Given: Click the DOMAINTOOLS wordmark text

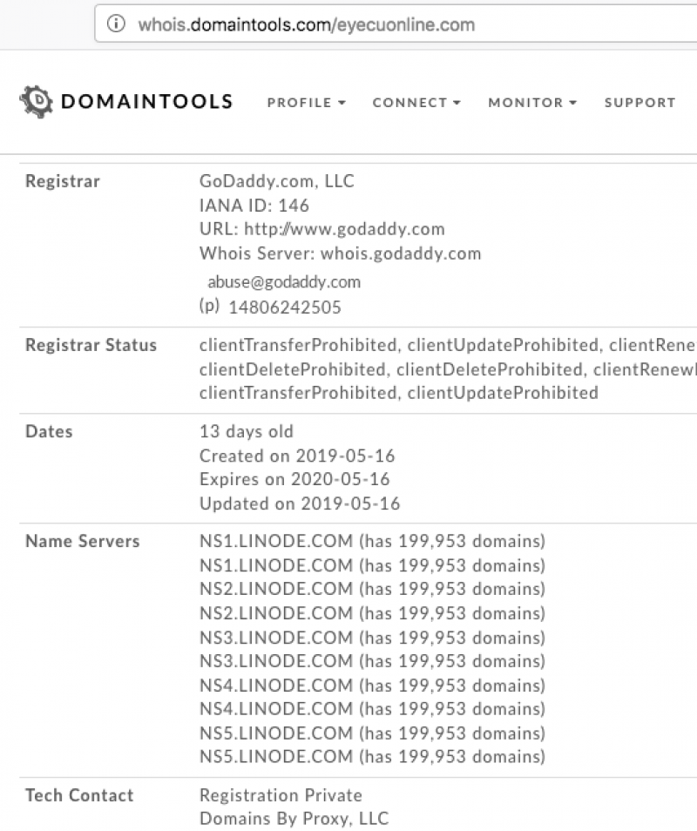Looking at the screenshot, I should coord(146,102).
